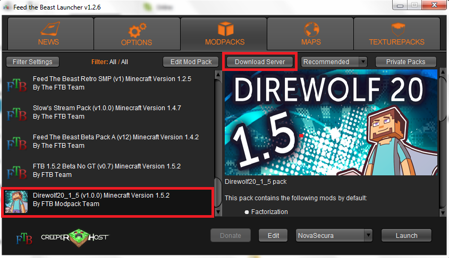Select the Direwolf20 pack avatar icon
This screenshot has width=449, height=258.
pos(16,201)
